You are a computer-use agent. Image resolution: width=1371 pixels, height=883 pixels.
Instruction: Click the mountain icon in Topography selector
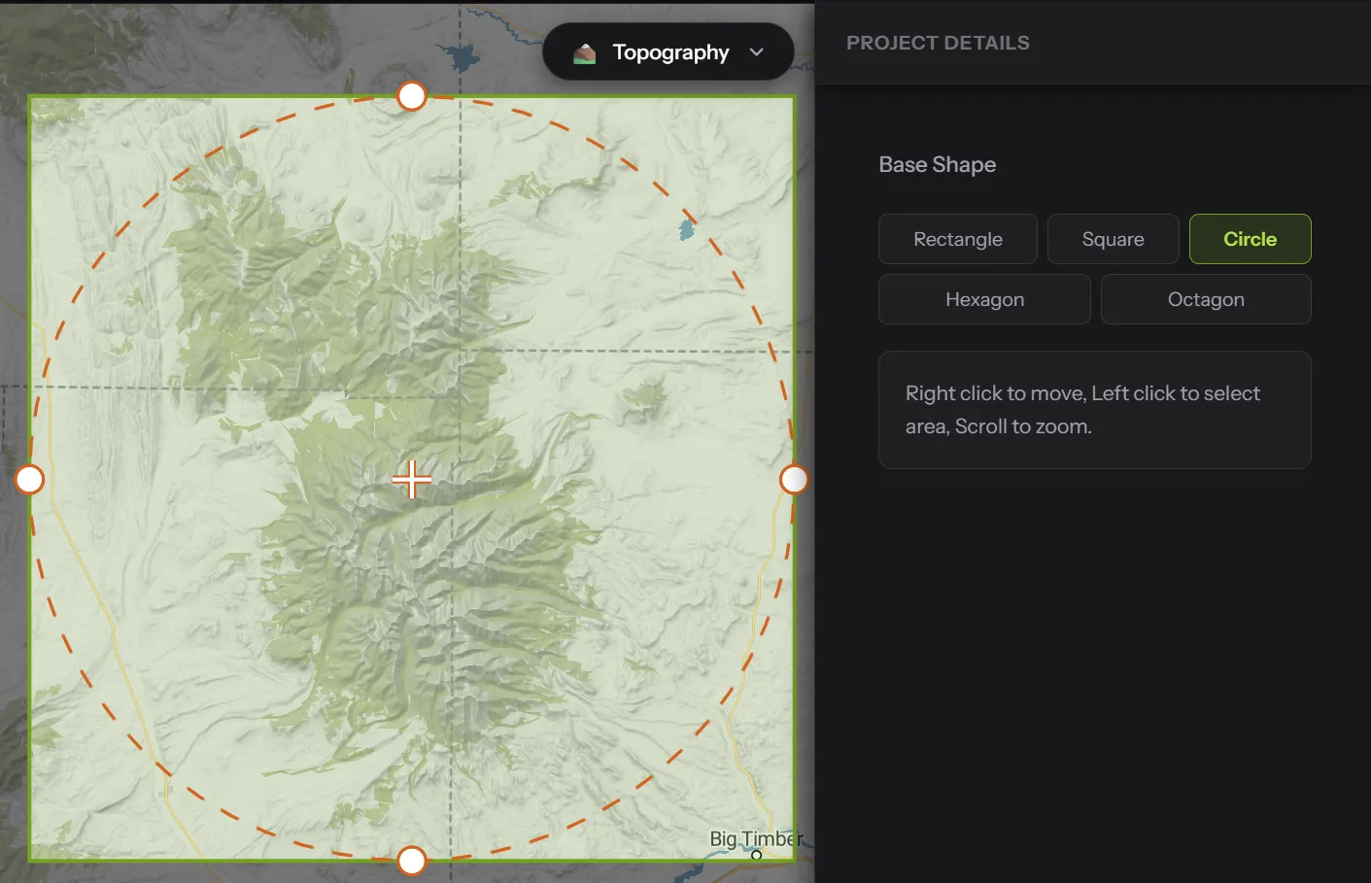pos(584,52)
